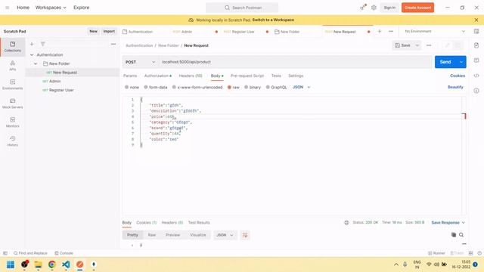Open the response JSON format dropdown
Image resolution: width=484 pixels, height=272 pixels.
[x=225, y=235]
